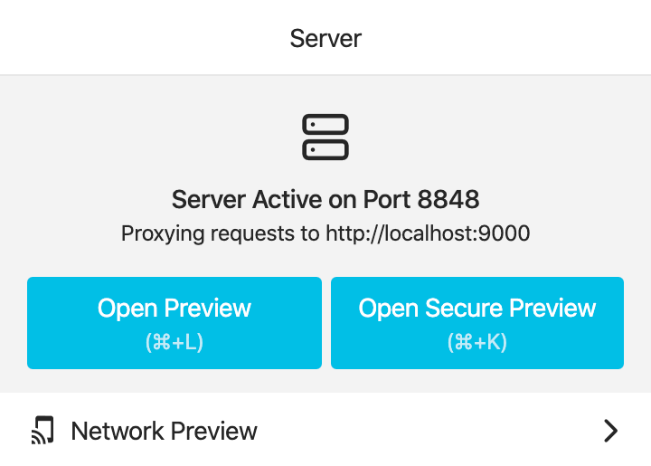
Task: Click the Server header title
Action: 325,38
